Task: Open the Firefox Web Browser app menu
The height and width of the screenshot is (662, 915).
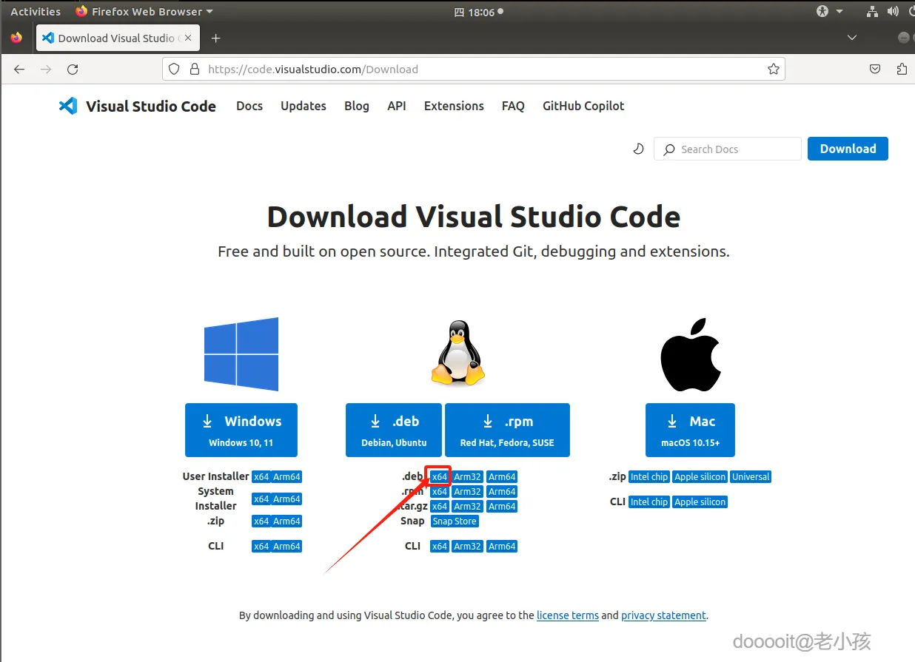Action: point(144,11)
